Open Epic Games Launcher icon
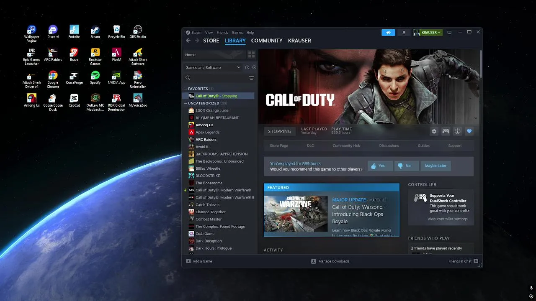Screen dimensions: 536x301 click(x=31, y=57)
